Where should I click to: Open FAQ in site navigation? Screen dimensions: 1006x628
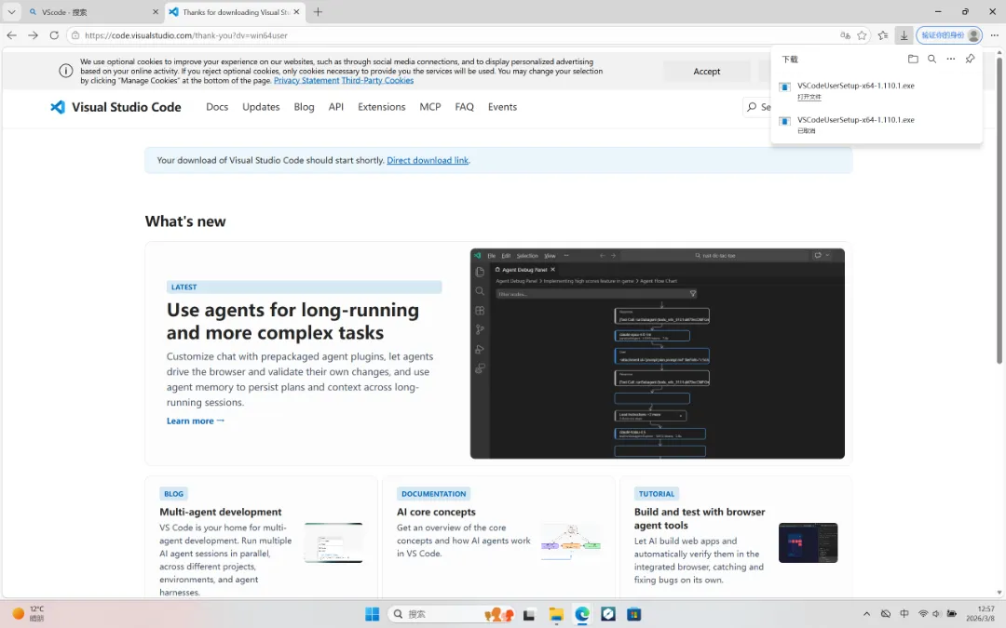[x=465, y=107]
